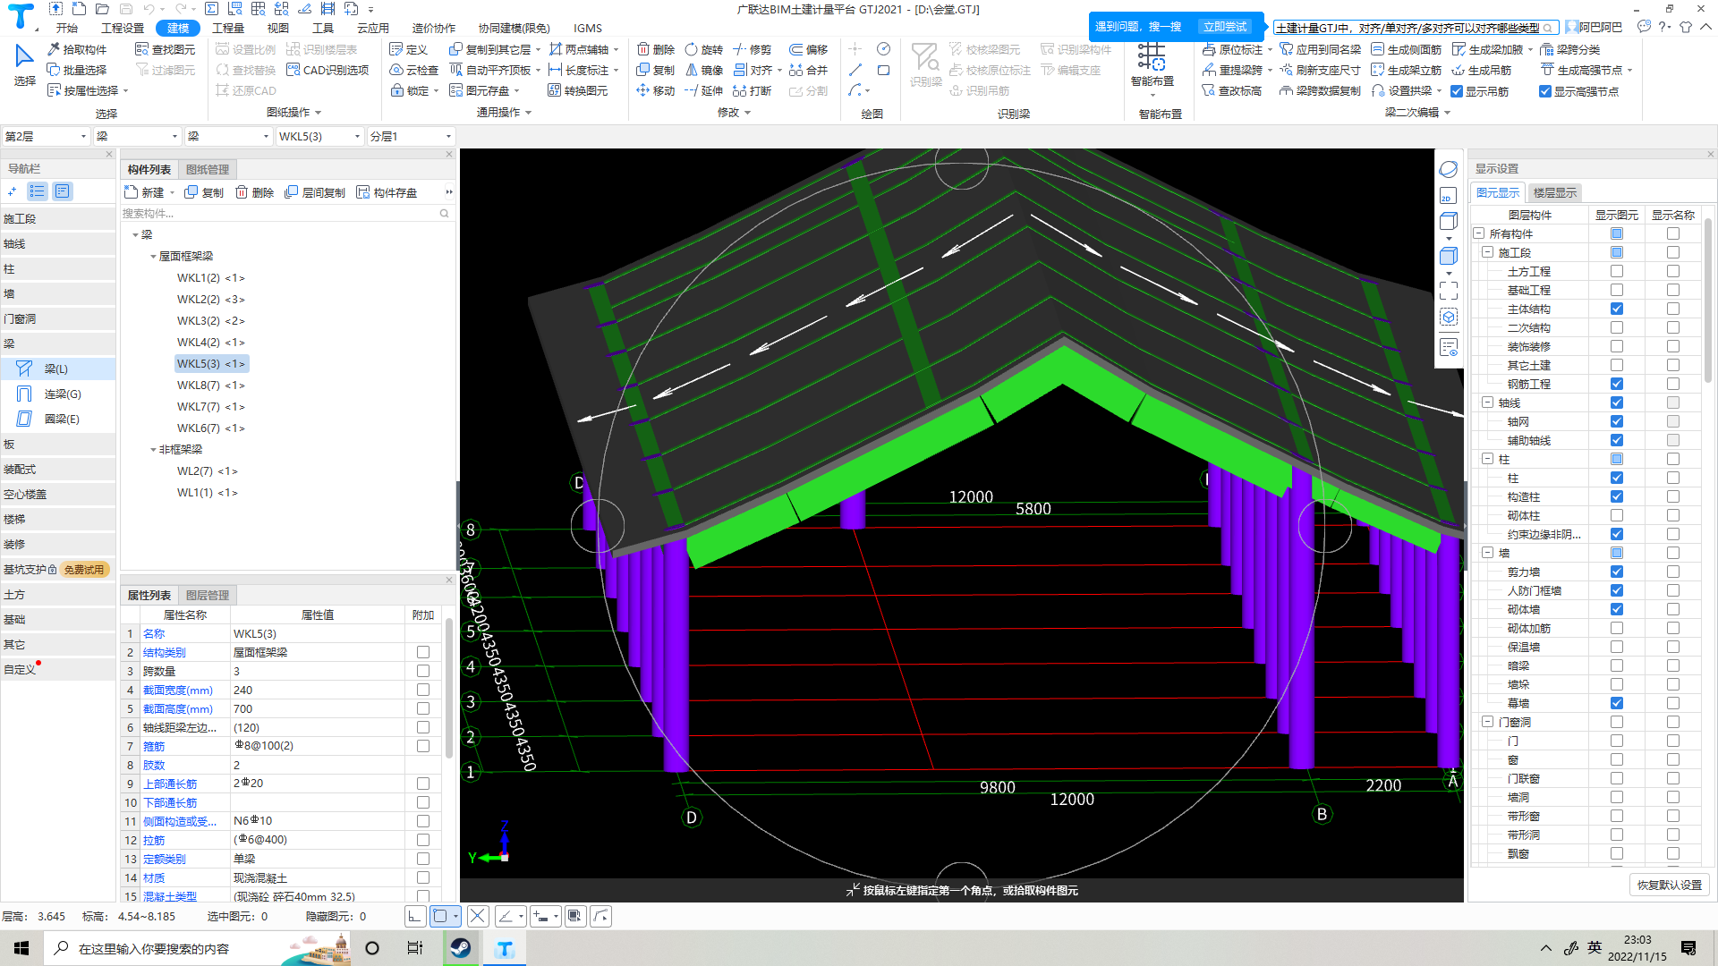
Task: Open the 工程量 ribbon tab
Action: tap(228, 29)
